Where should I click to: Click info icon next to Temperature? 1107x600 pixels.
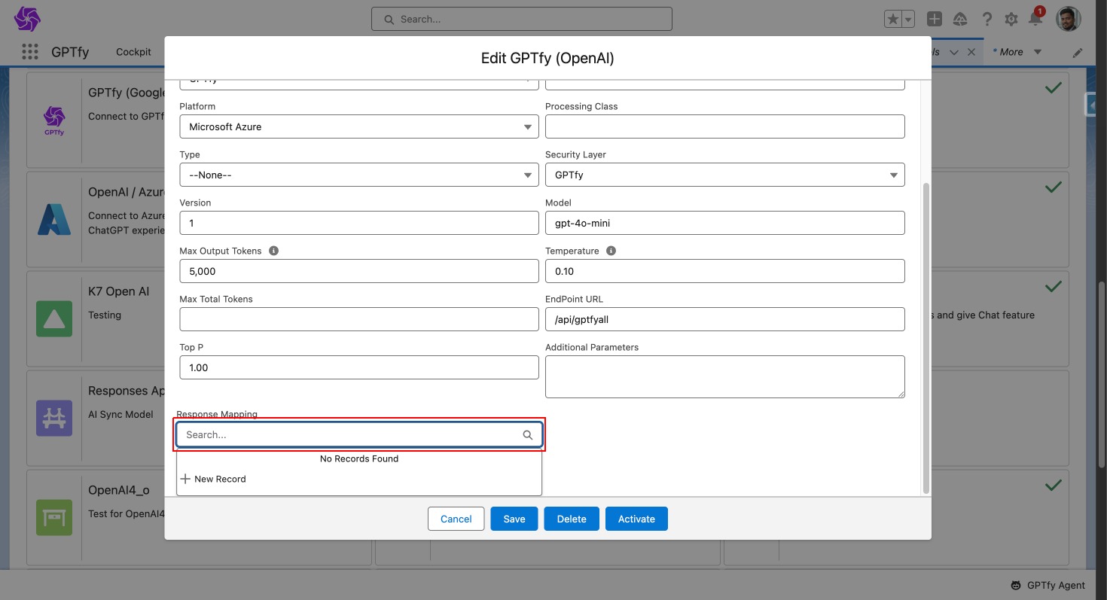(x=611, y=251)
